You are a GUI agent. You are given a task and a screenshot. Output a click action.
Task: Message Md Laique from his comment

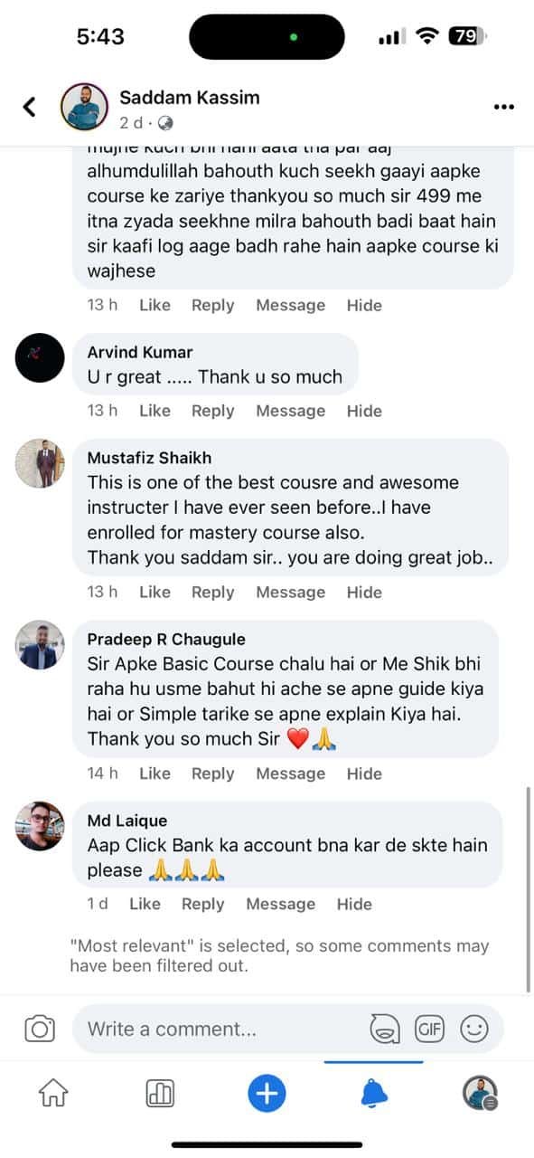280,904
